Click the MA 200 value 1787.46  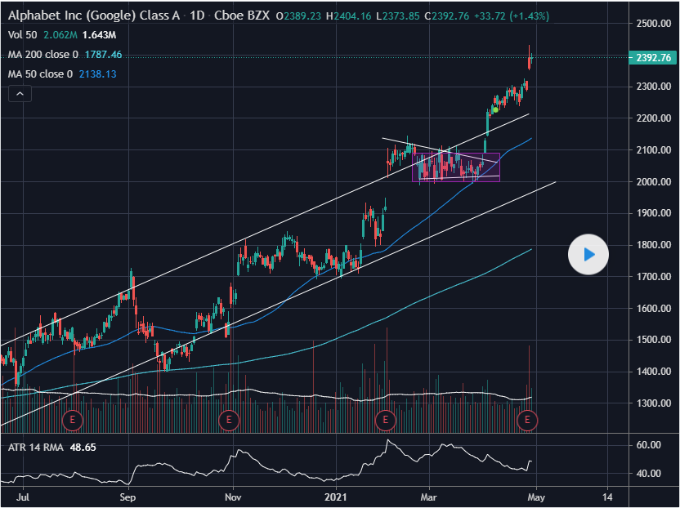click(x=103, y=55)
